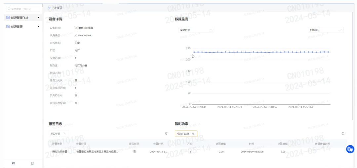
Task: Click the page's vertical scrollbar
Action: tap(353, 66)
